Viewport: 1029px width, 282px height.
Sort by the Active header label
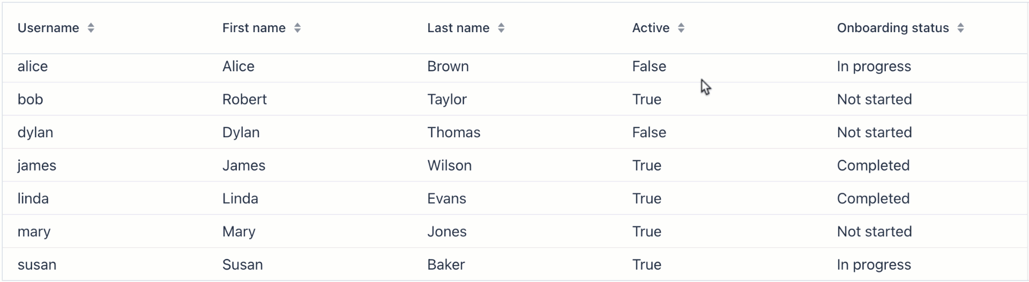click(x=651, y=28)
